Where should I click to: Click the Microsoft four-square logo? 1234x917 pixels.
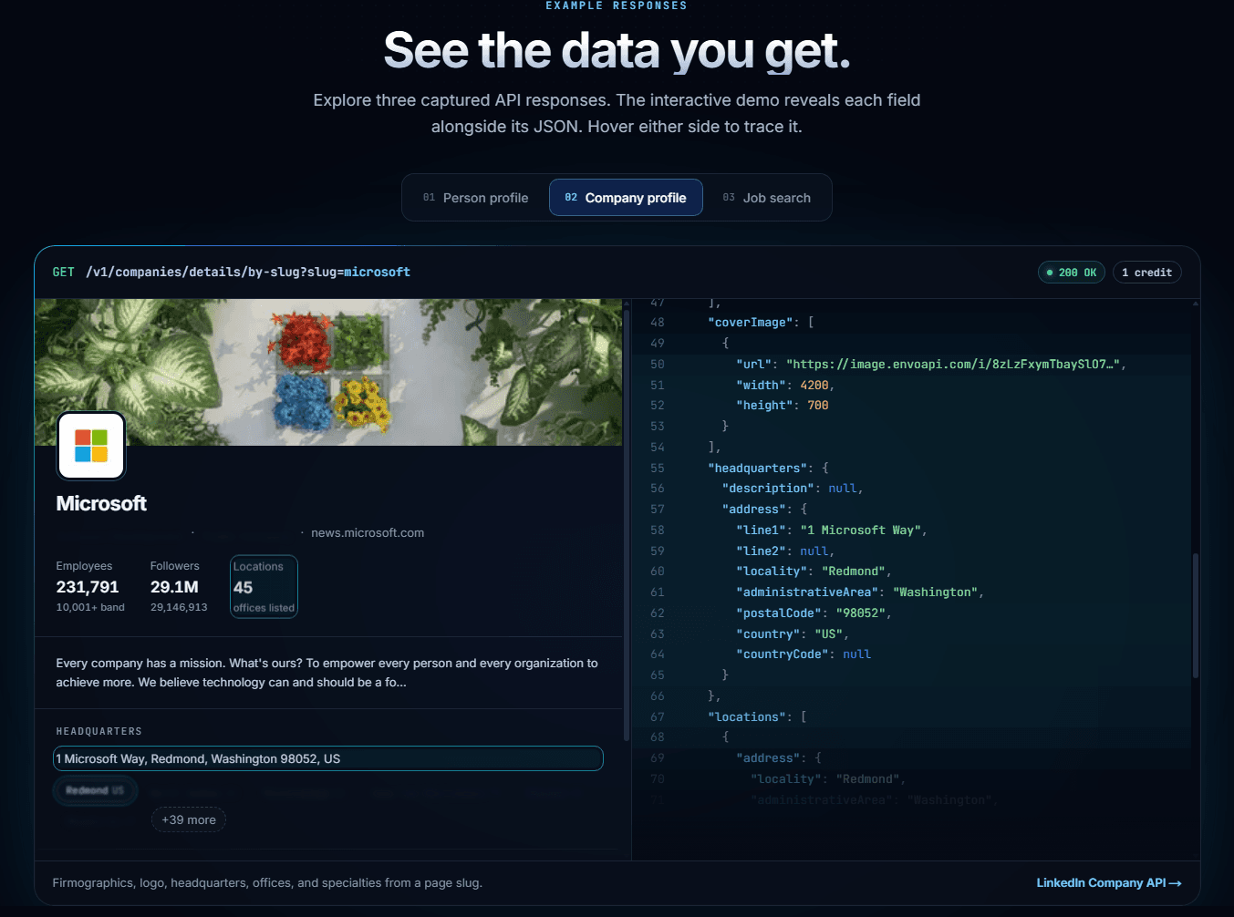[91, 446]
